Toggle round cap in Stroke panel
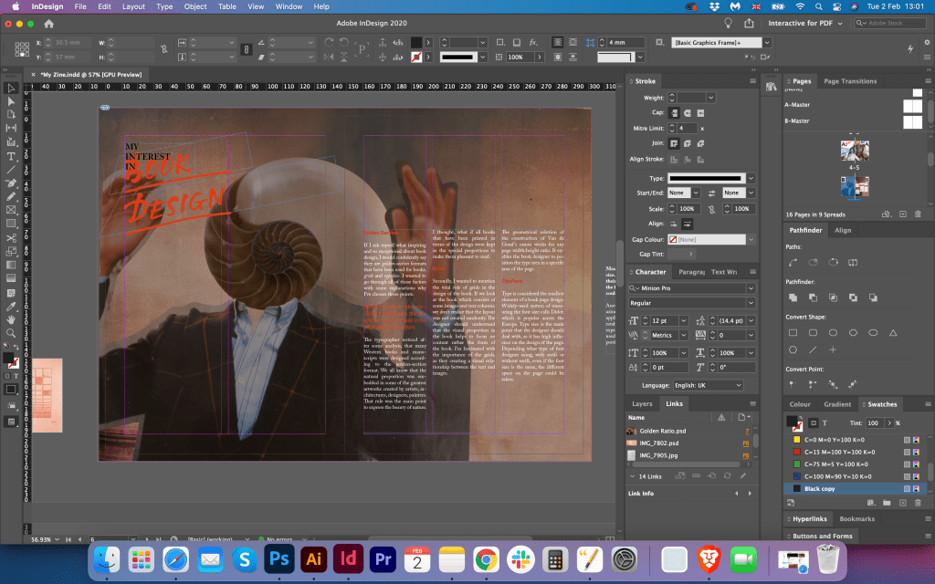The height and width of the screenshot is (584, 935). (687, 113)
